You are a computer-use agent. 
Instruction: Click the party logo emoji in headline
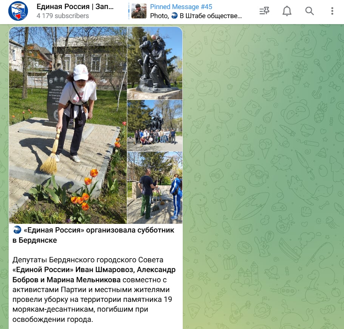point(17,230)
